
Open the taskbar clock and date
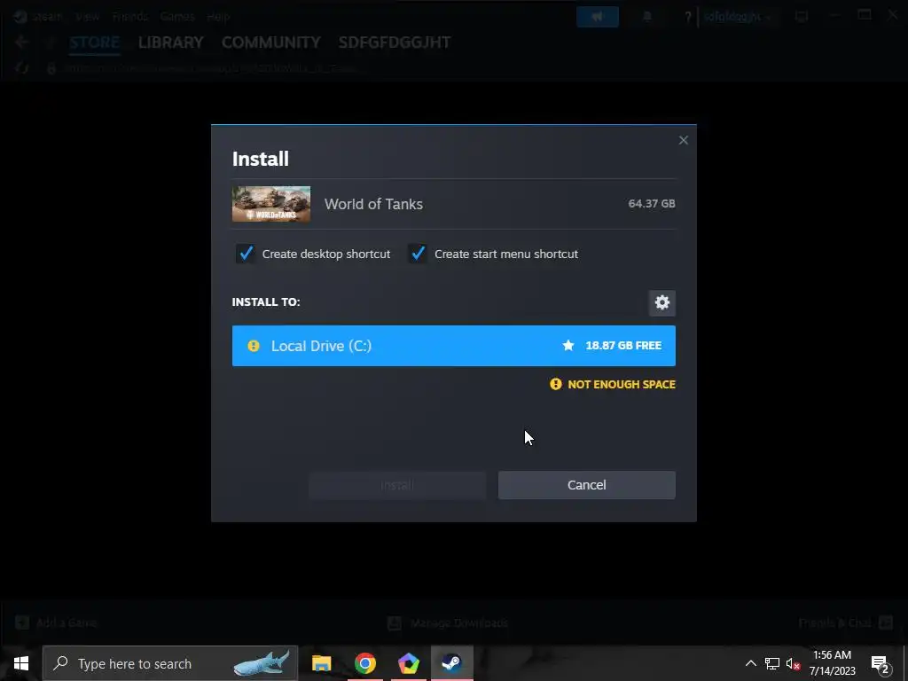click(832, 663)
